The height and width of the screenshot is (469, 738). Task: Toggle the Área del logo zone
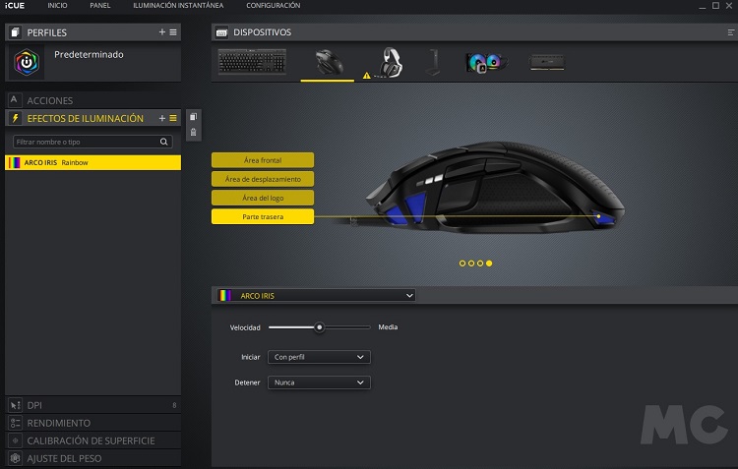coord(263,198)
